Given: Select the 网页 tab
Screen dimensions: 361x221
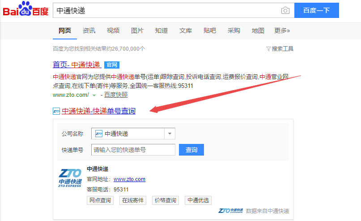Looking at the screenshot, I should [x=65, y=30].
